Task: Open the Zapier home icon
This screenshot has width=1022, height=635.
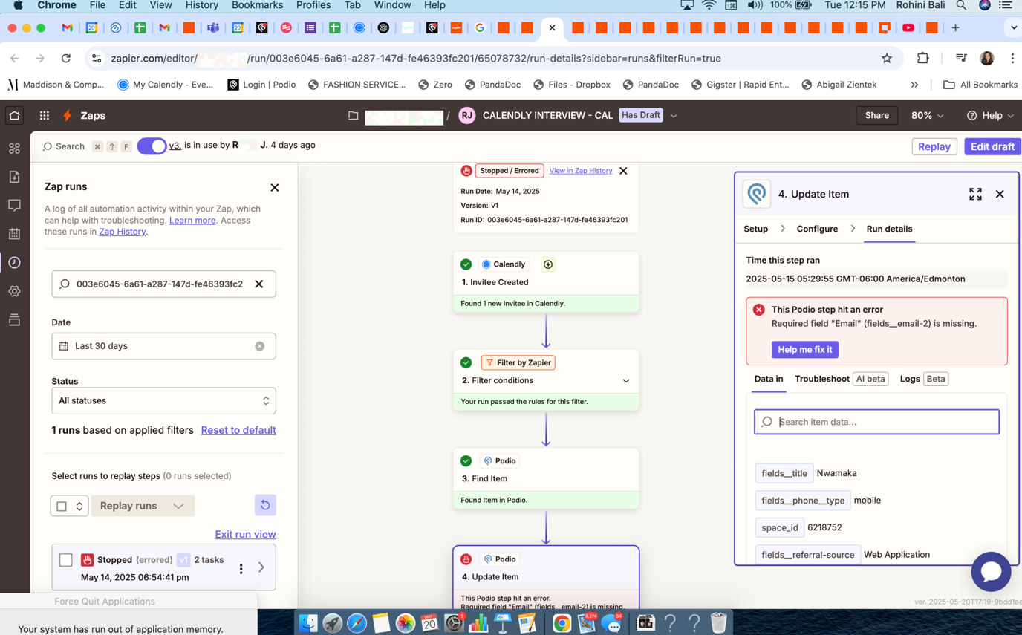Action: coord(14,115)
